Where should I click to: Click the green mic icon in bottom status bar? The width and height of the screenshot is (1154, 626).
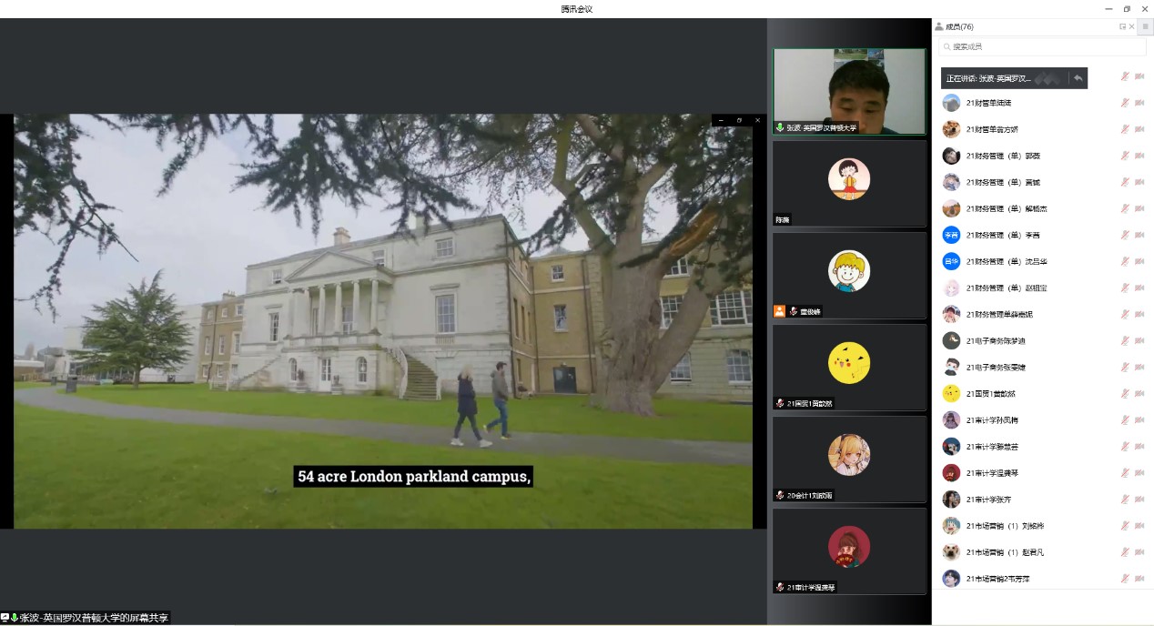15,618
